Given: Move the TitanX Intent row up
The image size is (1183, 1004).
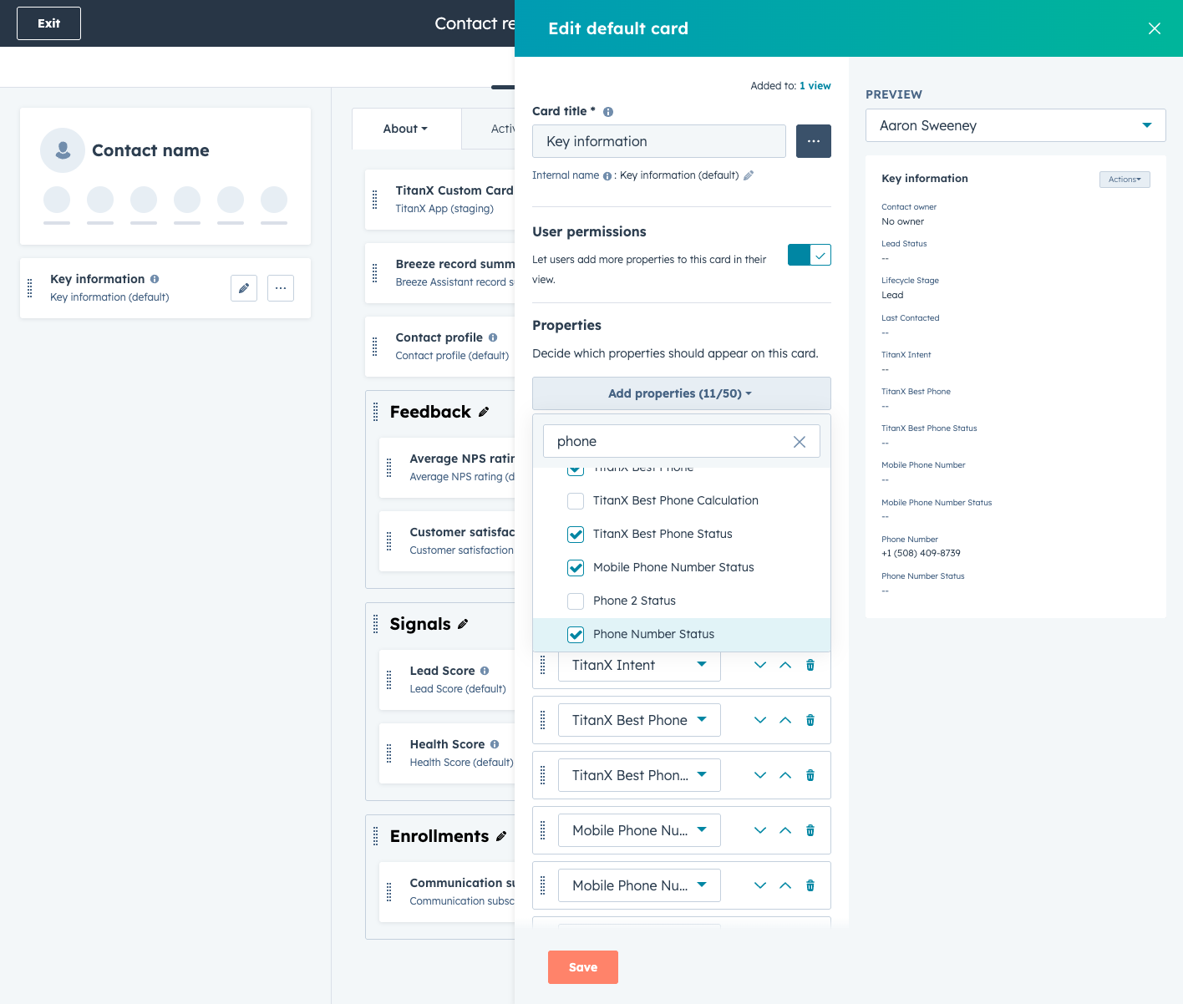Looking at the screenshot, I should pos(785,665).
